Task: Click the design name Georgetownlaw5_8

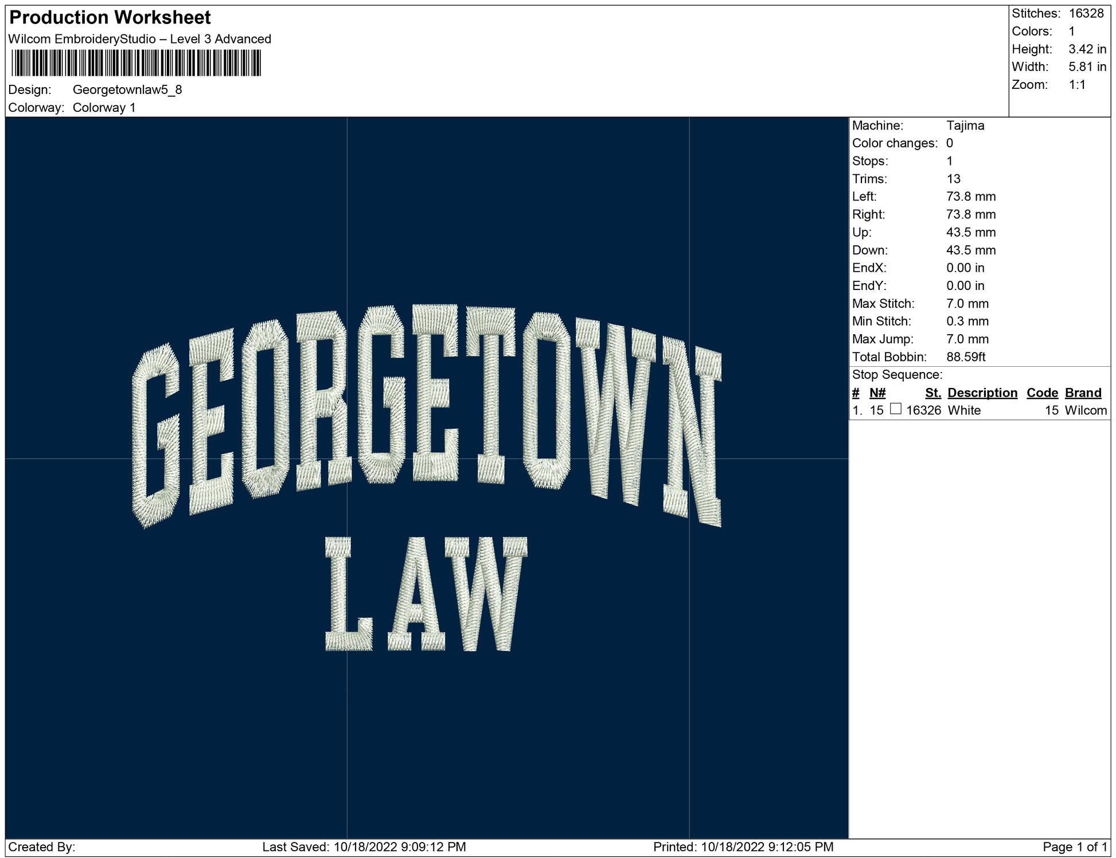Action: [127, 89]
